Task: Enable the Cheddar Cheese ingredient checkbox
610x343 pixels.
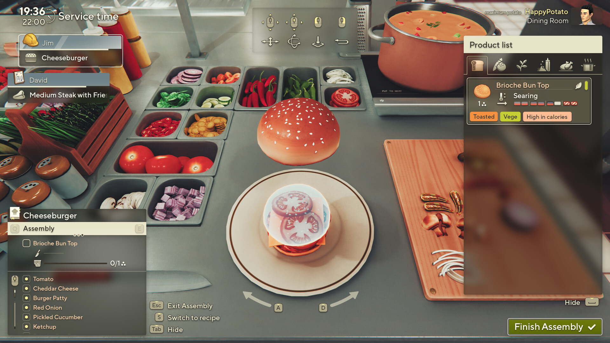Action: pos(26,288)
